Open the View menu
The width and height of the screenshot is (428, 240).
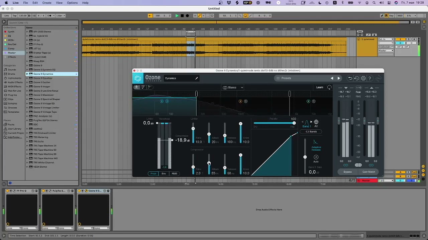[59, 3]
